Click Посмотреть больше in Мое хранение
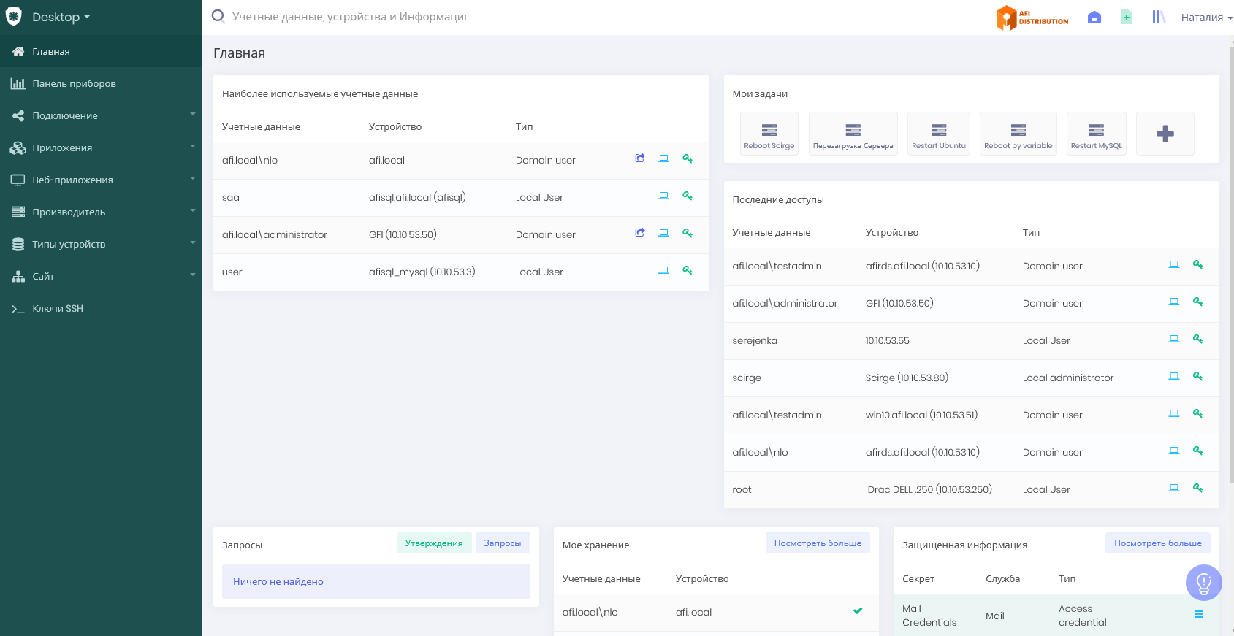 click(818, 543)
